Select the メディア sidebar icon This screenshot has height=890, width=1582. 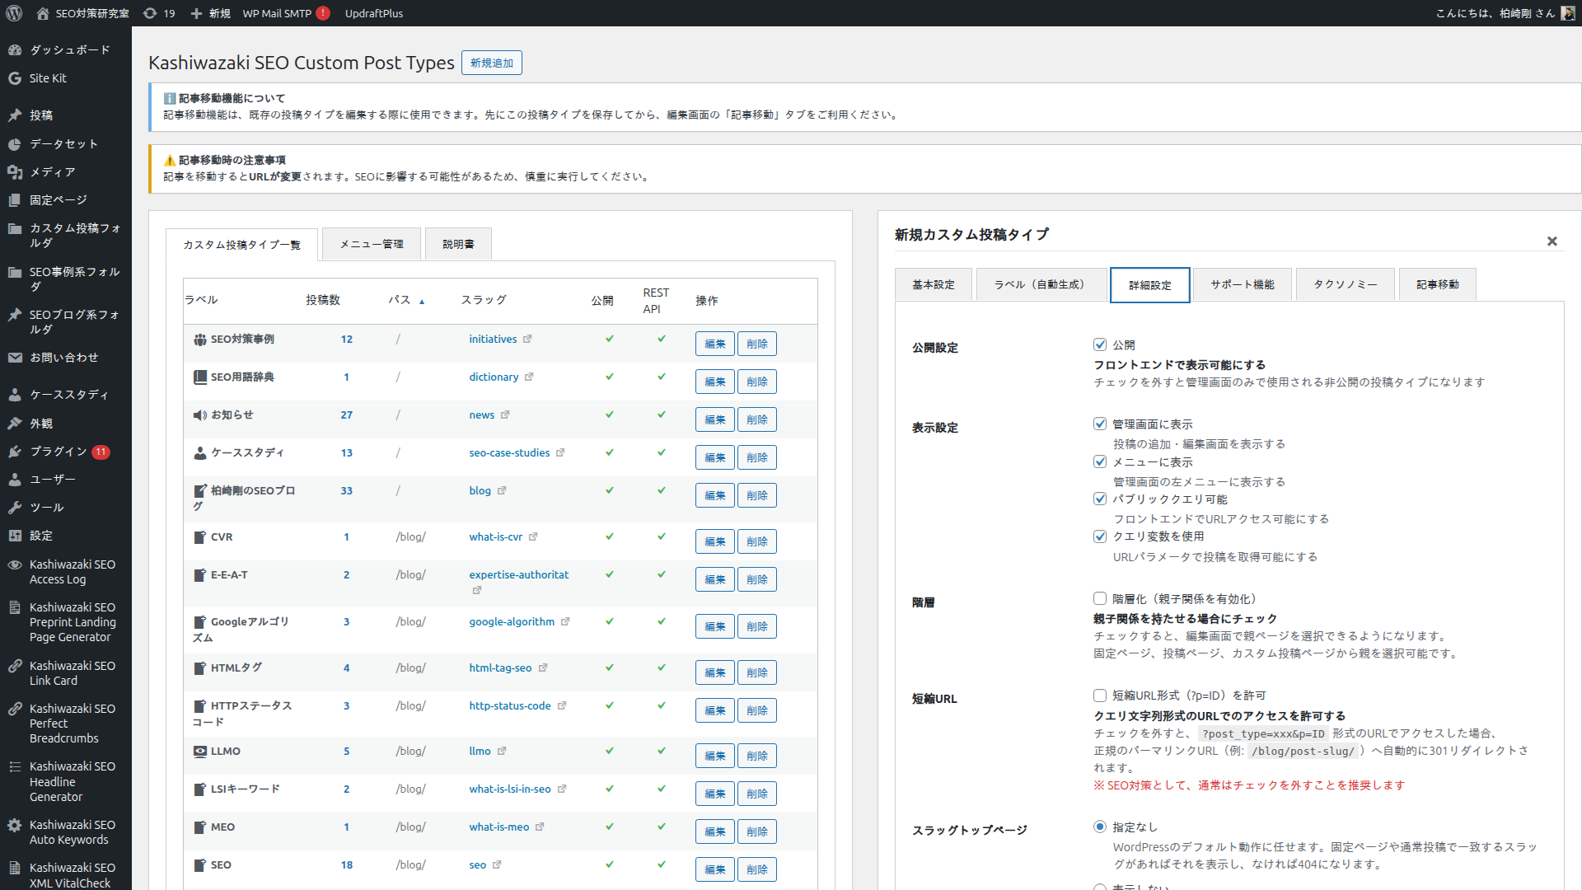pyautogui.click(x=15, y=171)
